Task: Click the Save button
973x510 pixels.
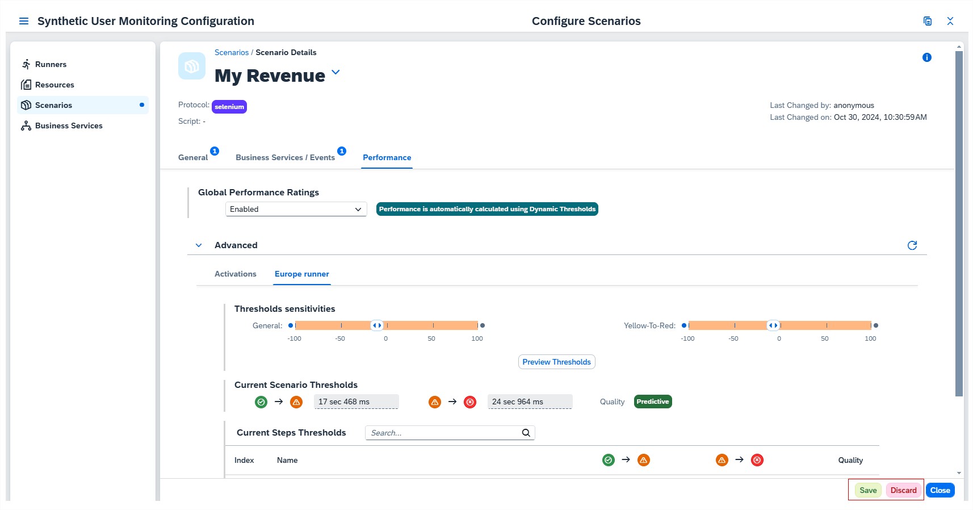Action: 868,490
